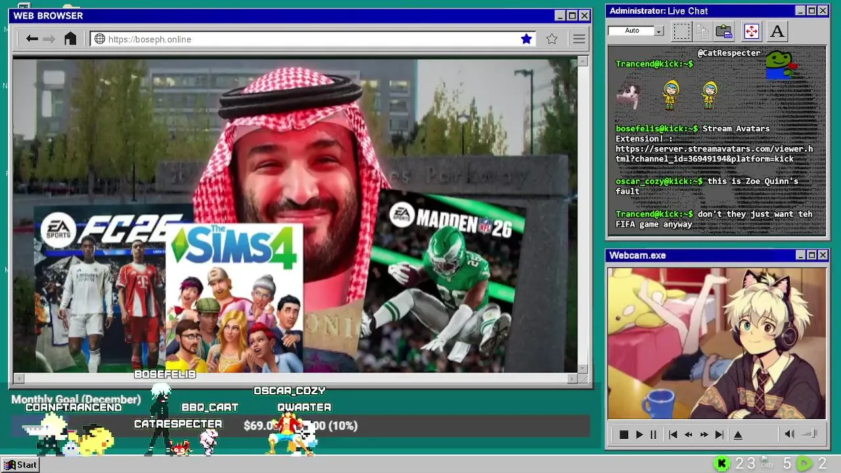Click the paste clipboard icon in Live Chat
The width and height of the screenshot is (841, 473).
(724, 31)
